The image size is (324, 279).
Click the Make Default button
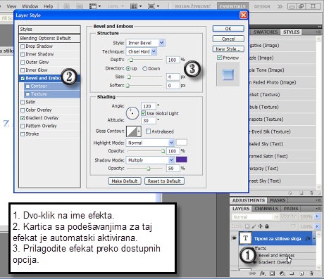[125, 181]
